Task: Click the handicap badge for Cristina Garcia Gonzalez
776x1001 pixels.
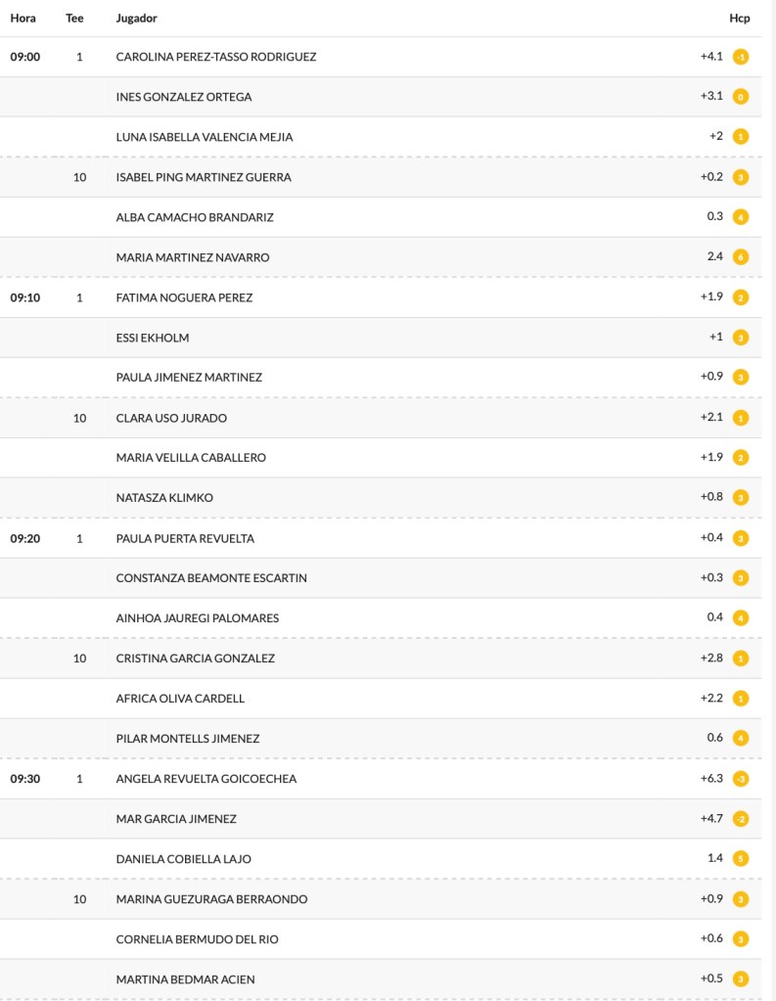Action: [x=741, y=659]
